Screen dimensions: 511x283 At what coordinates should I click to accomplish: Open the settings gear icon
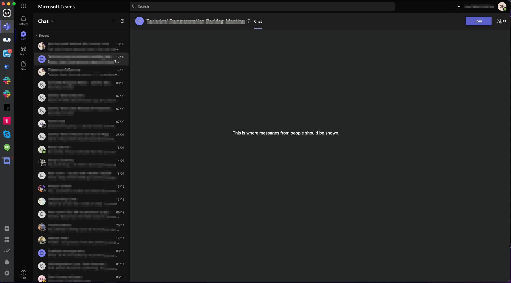tap(7, 273)
